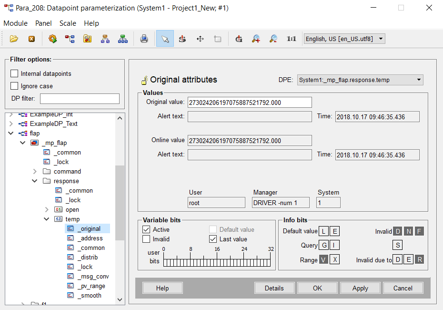Click the printer icon in toolbar
Viewport: 443px width, 310px height.
click(144, 39)
